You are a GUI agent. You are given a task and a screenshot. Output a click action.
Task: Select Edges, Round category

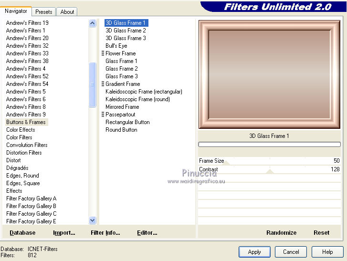pos(22,176)
